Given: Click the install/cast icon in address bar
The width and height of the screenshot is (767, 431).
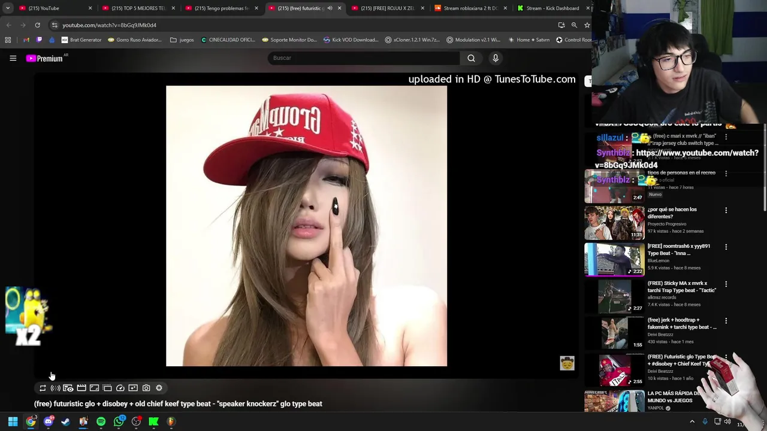Looking at the screenshot, I should [x=561, y=25].
